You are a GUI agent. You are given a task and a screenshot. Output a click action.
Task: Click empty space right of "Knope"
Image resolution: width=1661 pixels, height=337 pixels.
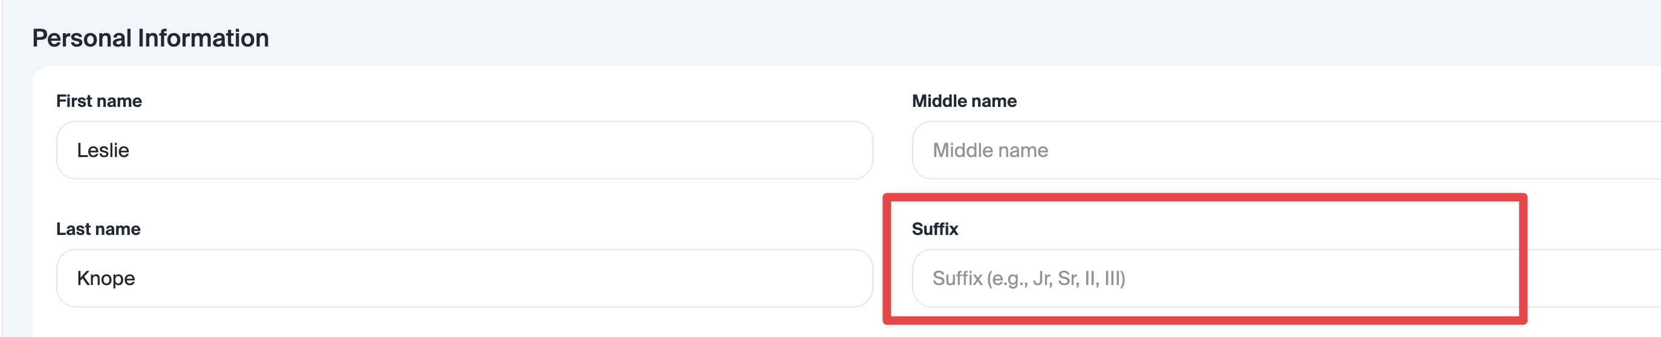[x=516, y=278]
